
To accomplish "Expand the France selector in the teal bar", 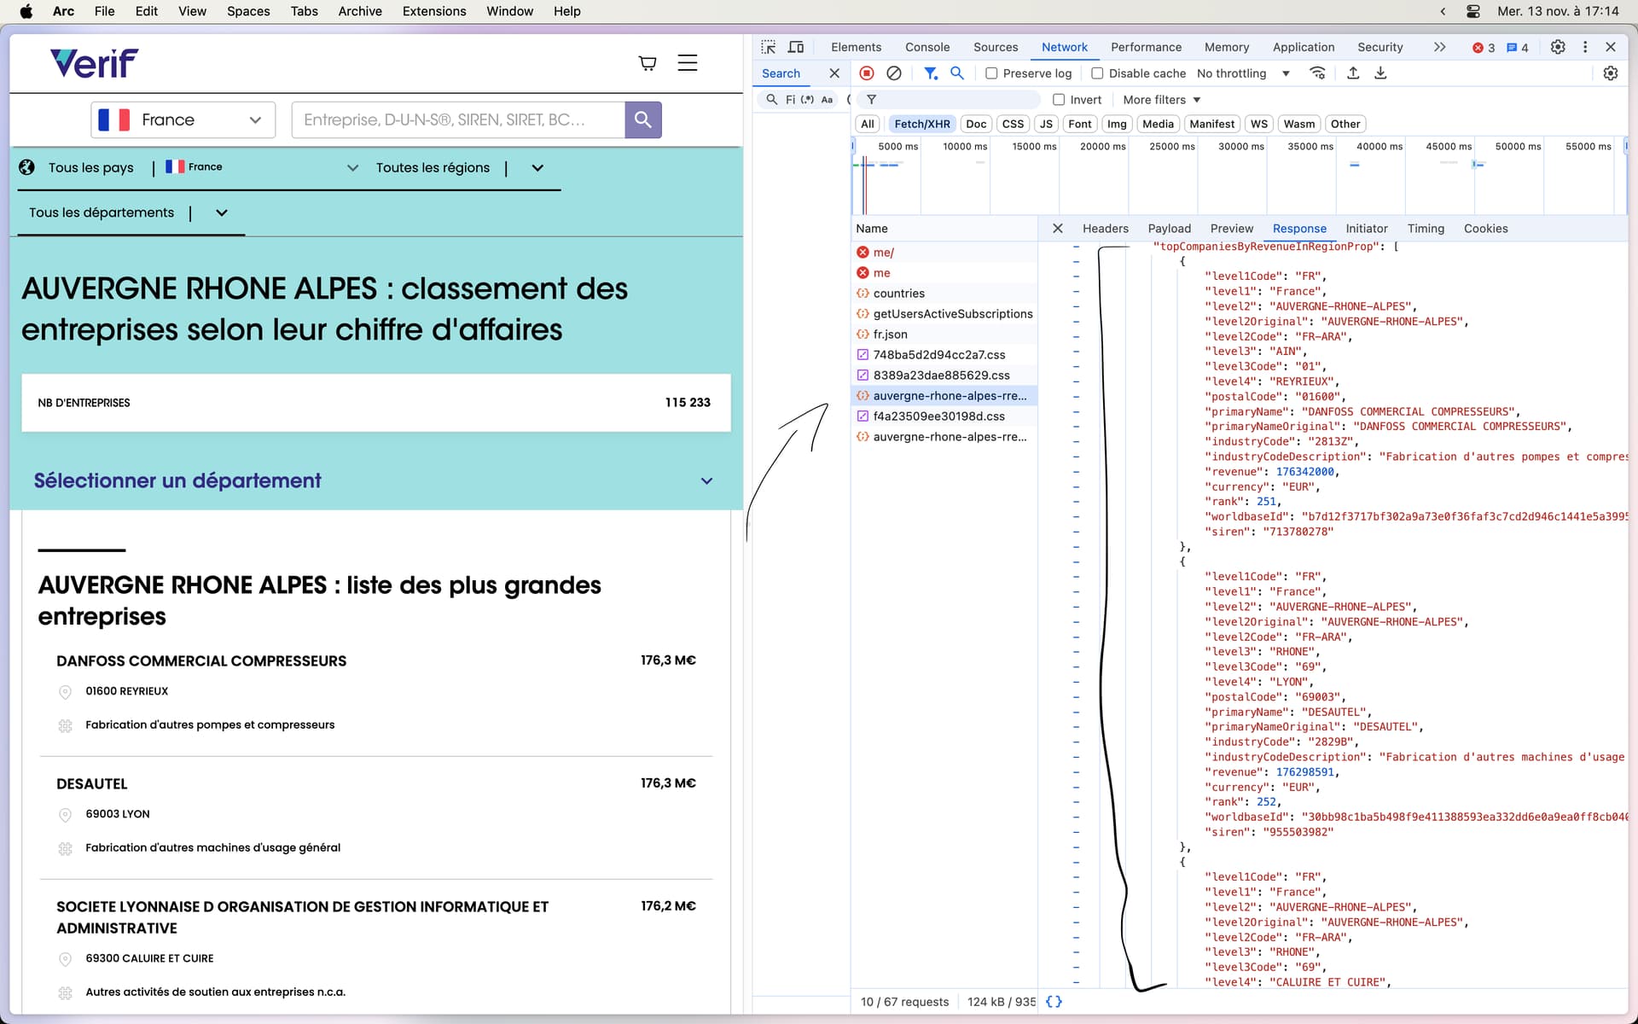I will 352,168.
